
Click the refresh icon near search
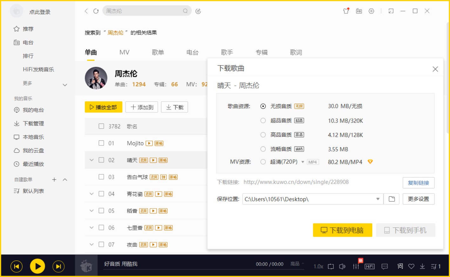(96, 11)
